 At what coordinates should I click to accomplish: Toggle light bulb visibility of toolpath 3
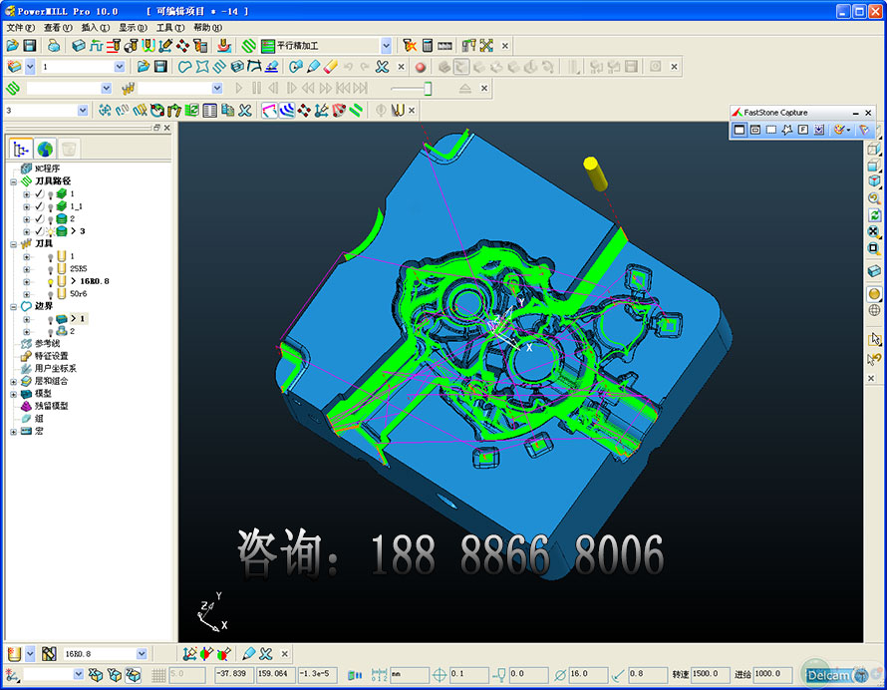tap(49, 231)
